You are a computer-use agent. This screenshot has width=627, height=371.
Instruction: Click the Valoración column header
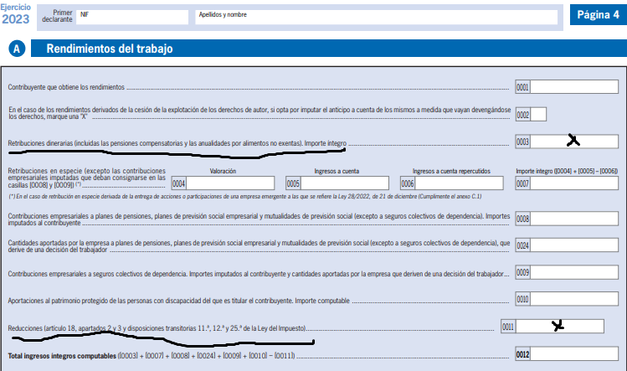(x=224, y=171)
